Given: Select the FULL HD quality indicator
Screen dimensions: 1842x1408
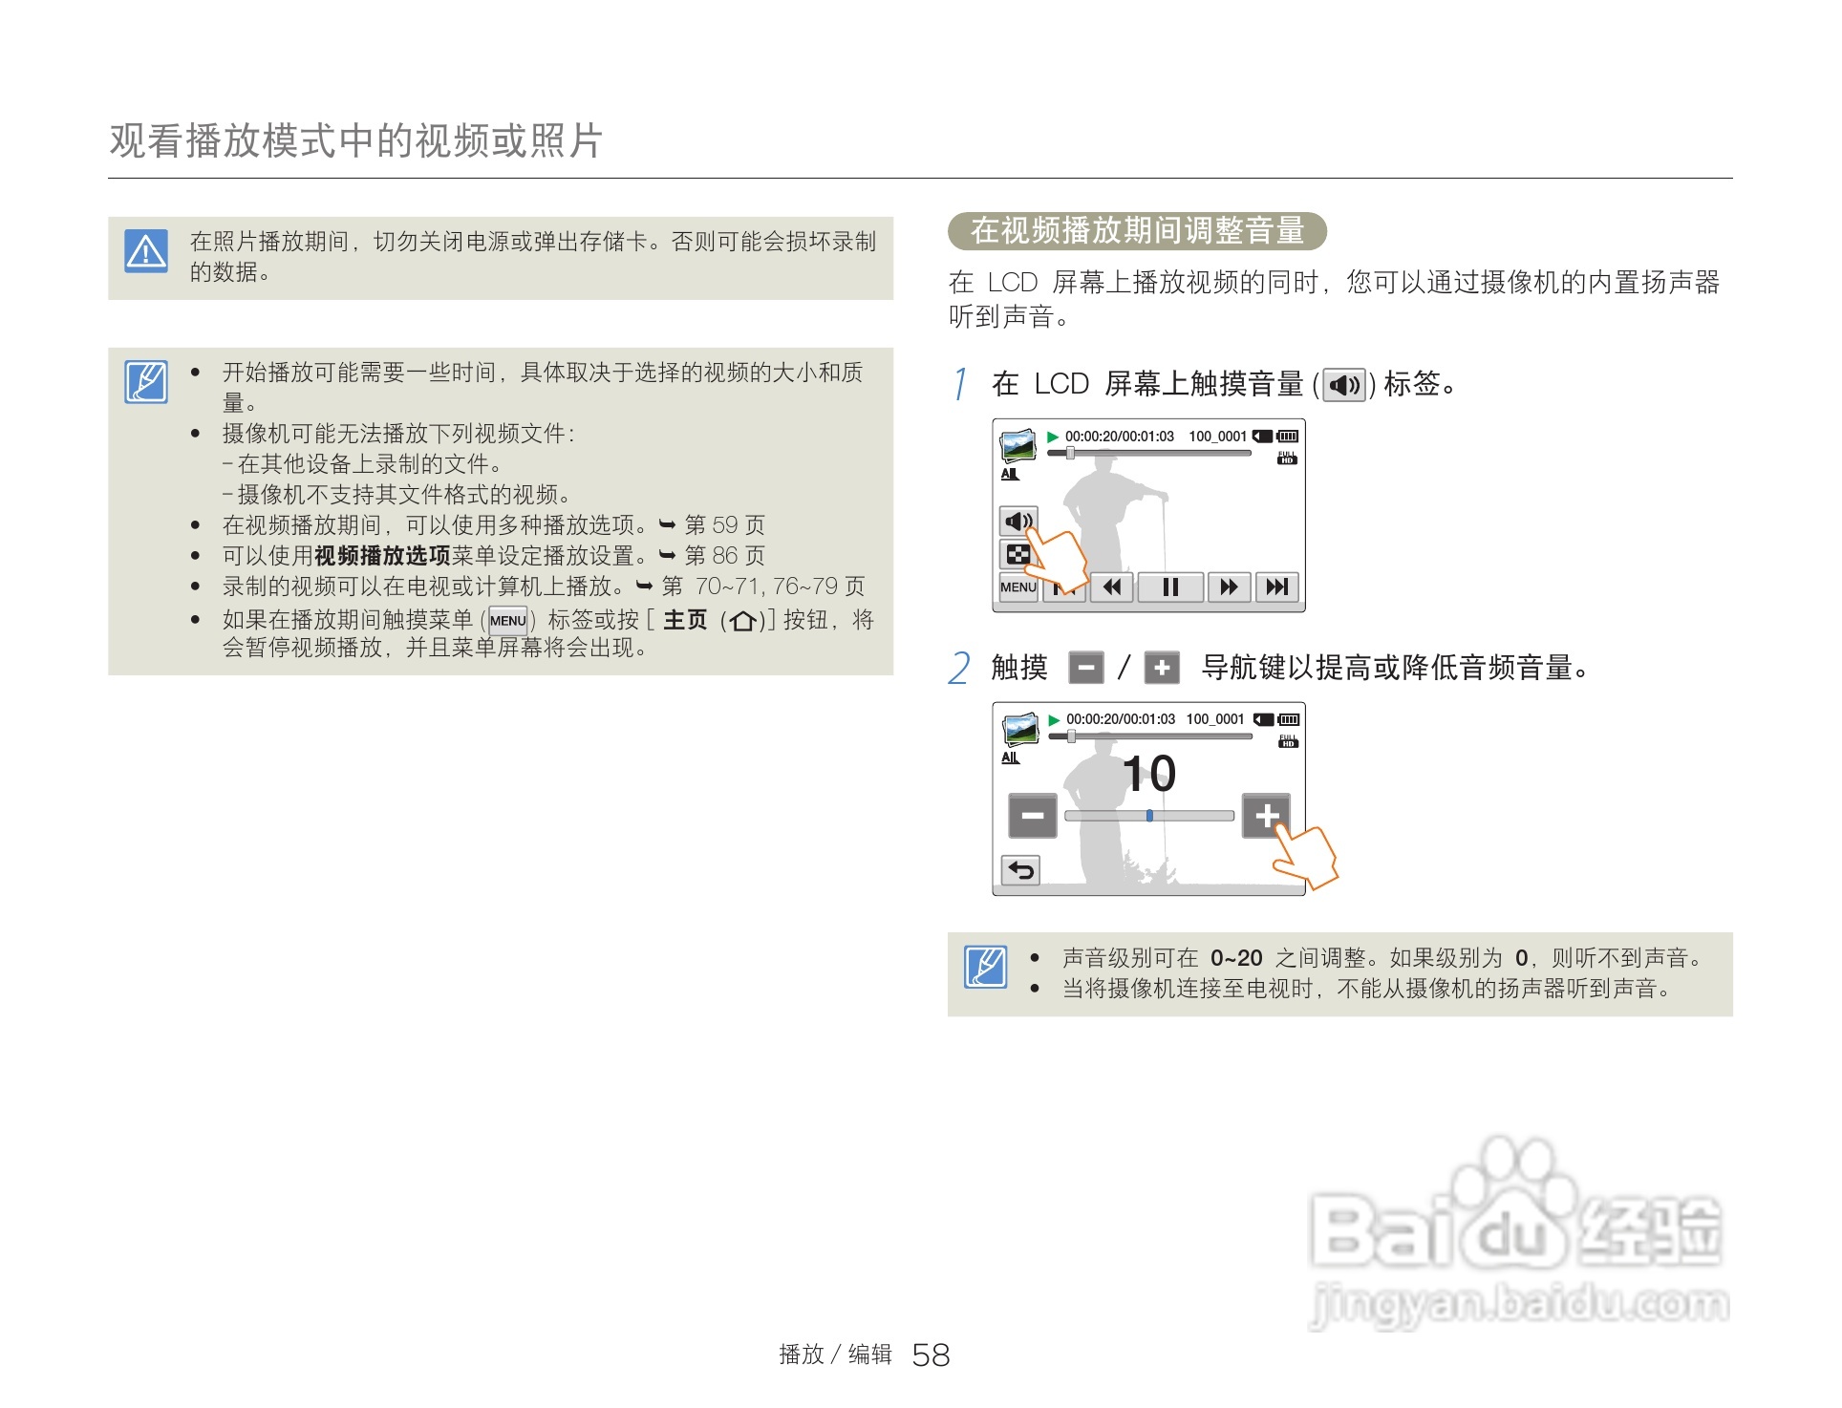Looking at the screenshot, I should point(1289,458).
